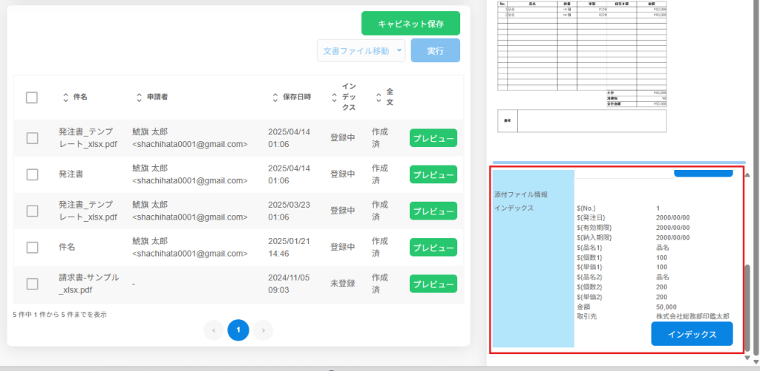Sort by 全文 column arrows
This screenshot has height=371, width=760.
click(379, 97)
